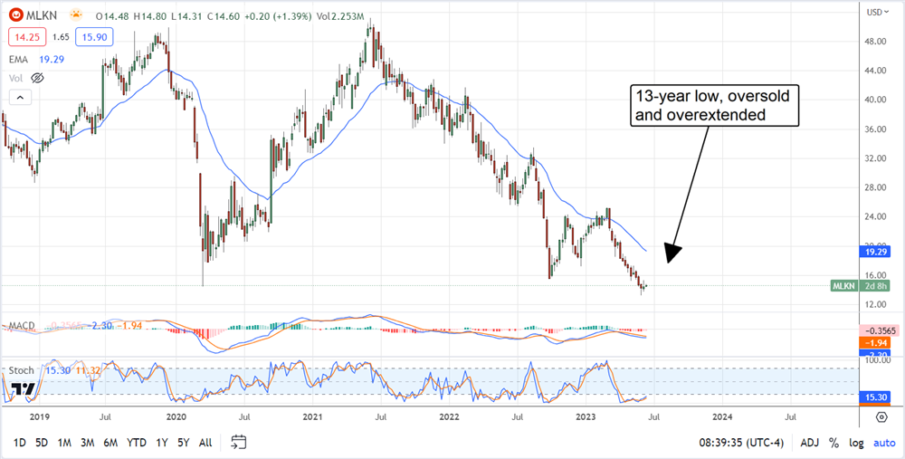
Task: Switch to the 5D time range
Action: (x=41, y=443)
